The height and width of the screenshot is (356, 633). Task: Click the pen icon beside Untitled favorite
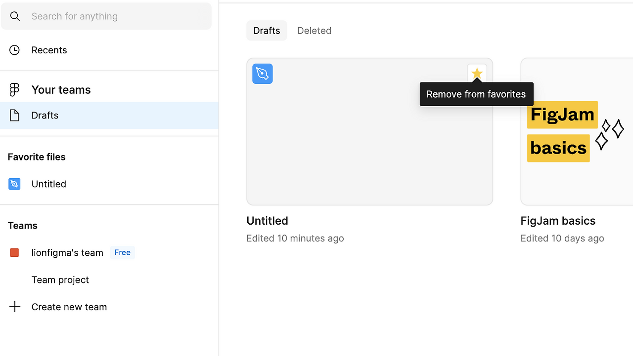coord(15,184)
